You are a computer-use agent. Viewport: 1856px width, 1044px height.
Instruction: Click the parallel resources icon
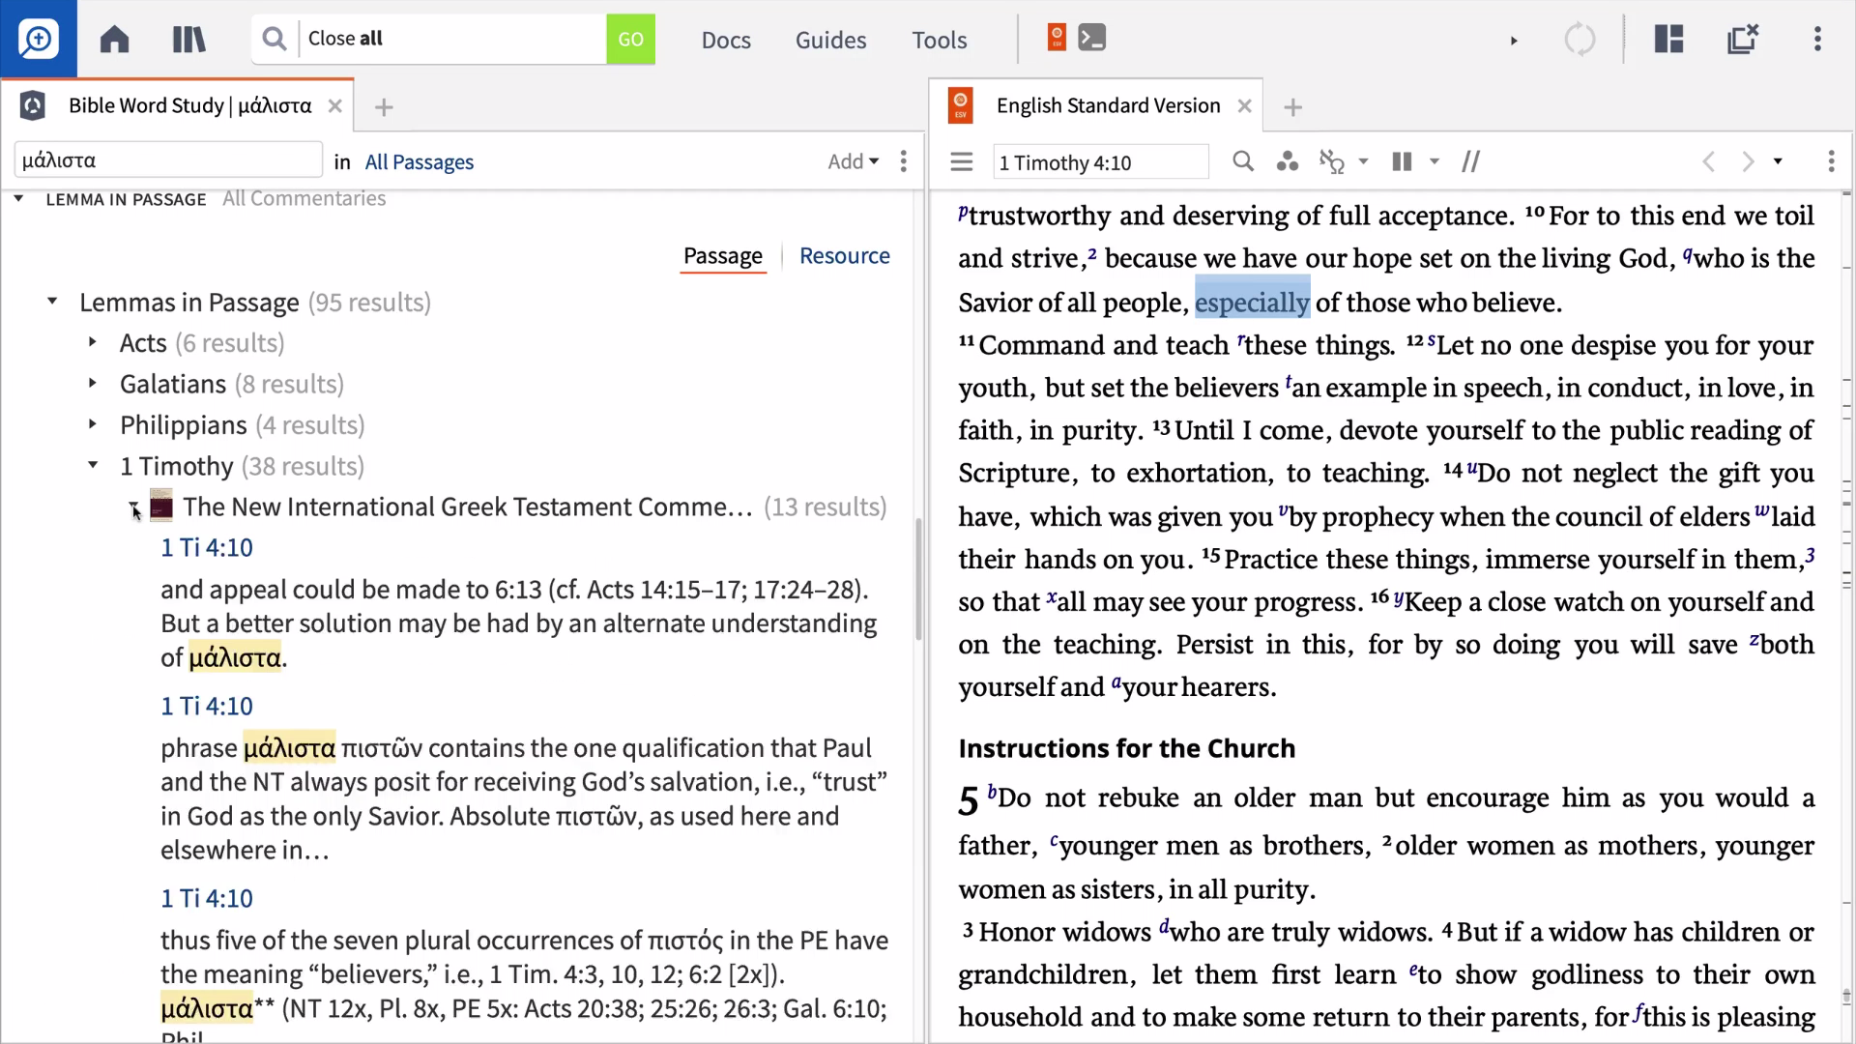pos(1402,161)
